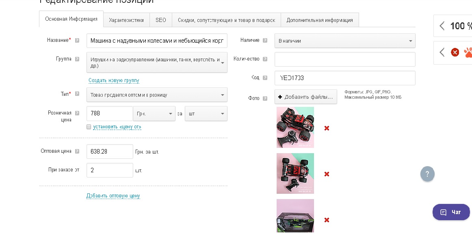Click the Добавить файлы... button
Screen dimensions: 472x247
tap(306, 97)
